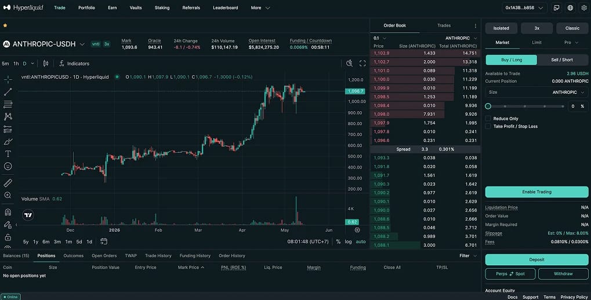591x300 pixels.
Task: Click the Hyperliquid logo
Action: (23, 8)
